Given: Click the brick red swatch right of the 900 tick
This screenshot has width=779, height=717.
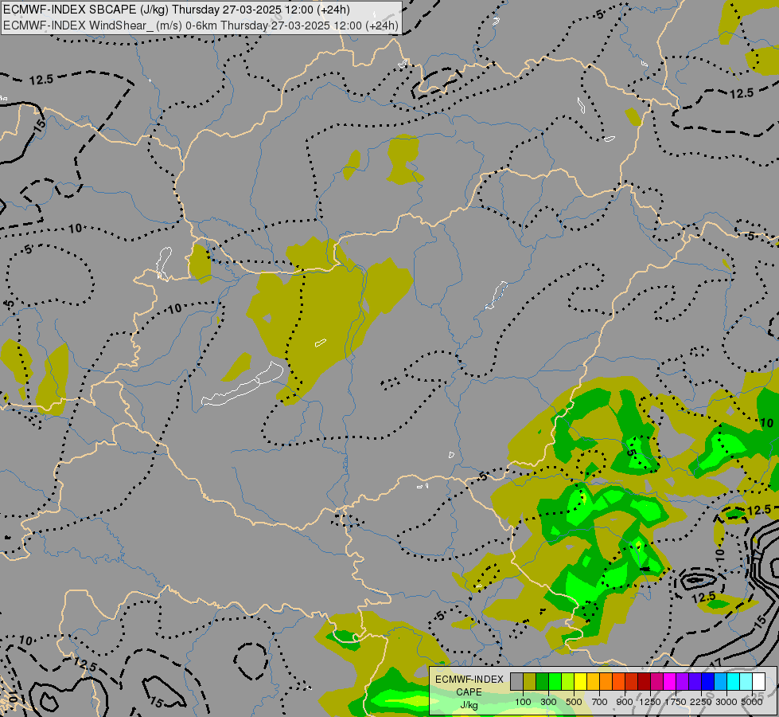Looking at the screenshot, I should (632, 681).
